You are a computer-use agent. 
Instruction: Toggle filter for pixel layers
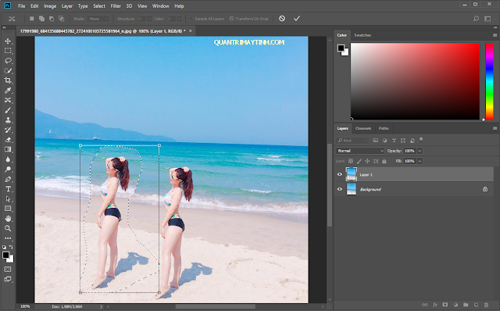point(376,141)
